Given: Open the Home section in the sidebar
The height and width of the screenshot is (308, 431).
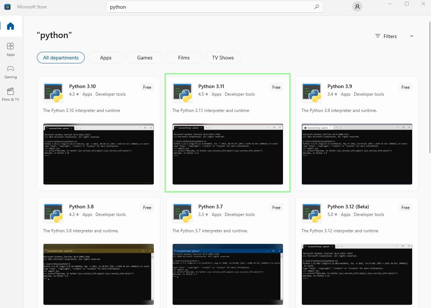Looking at the screenshot, I should 10,26.
